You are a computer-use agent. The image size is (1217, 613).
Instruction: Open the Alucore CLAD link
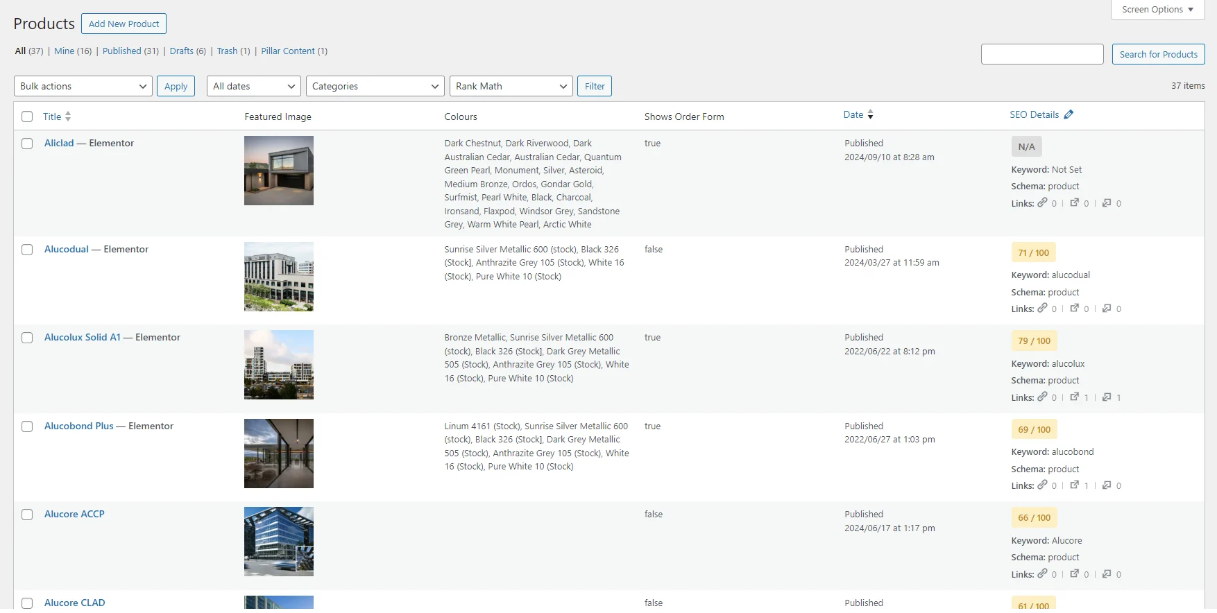point(75,603)
